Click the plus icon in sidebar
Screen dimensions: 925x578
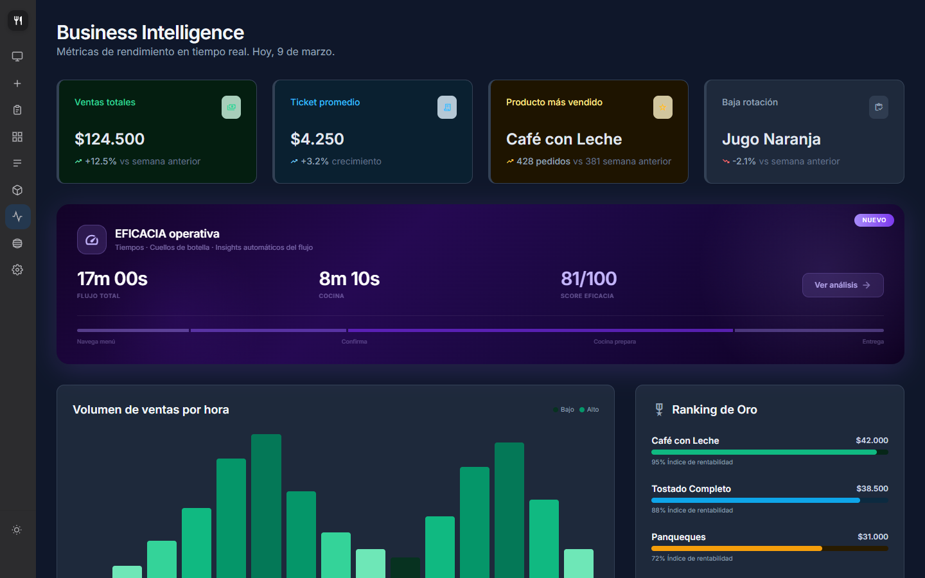[x=17, y=83]
